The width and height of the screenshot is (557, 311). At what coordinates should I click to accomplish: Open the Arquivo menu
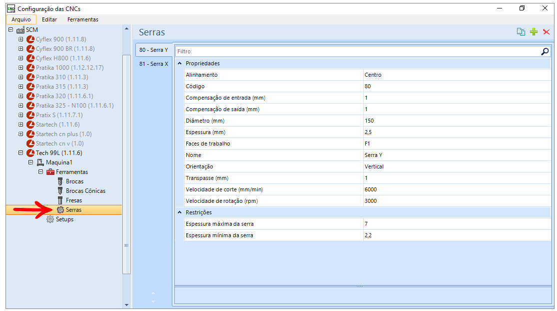[21, 19]
